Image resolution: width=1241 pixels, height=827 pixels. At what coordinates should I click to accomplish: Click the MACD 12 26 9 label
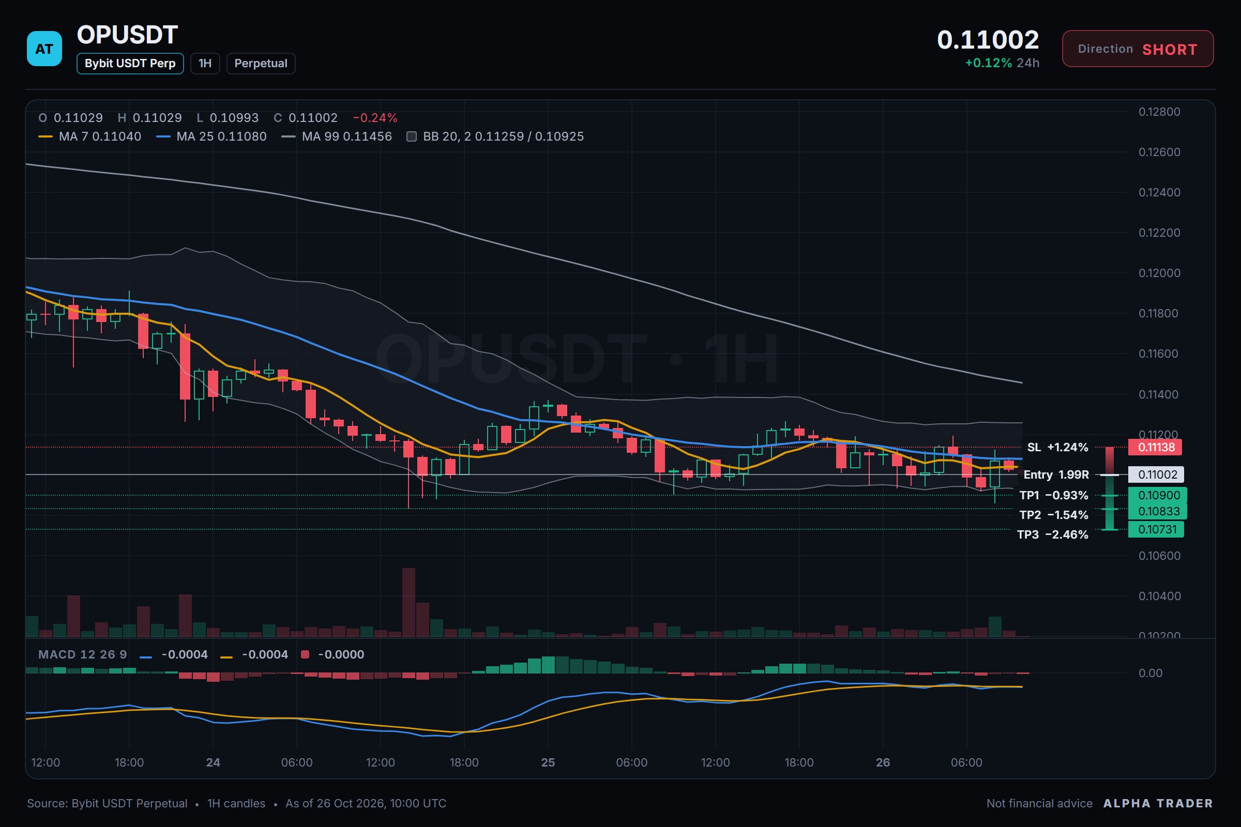[82, 654]
